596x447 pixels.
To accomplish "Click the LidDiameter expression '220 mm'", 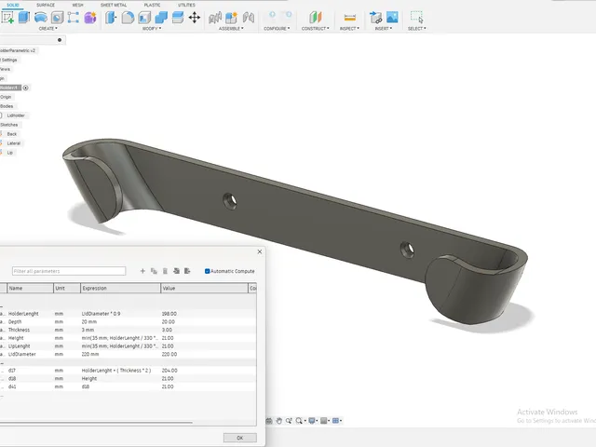I will click(x=90, y=354).
